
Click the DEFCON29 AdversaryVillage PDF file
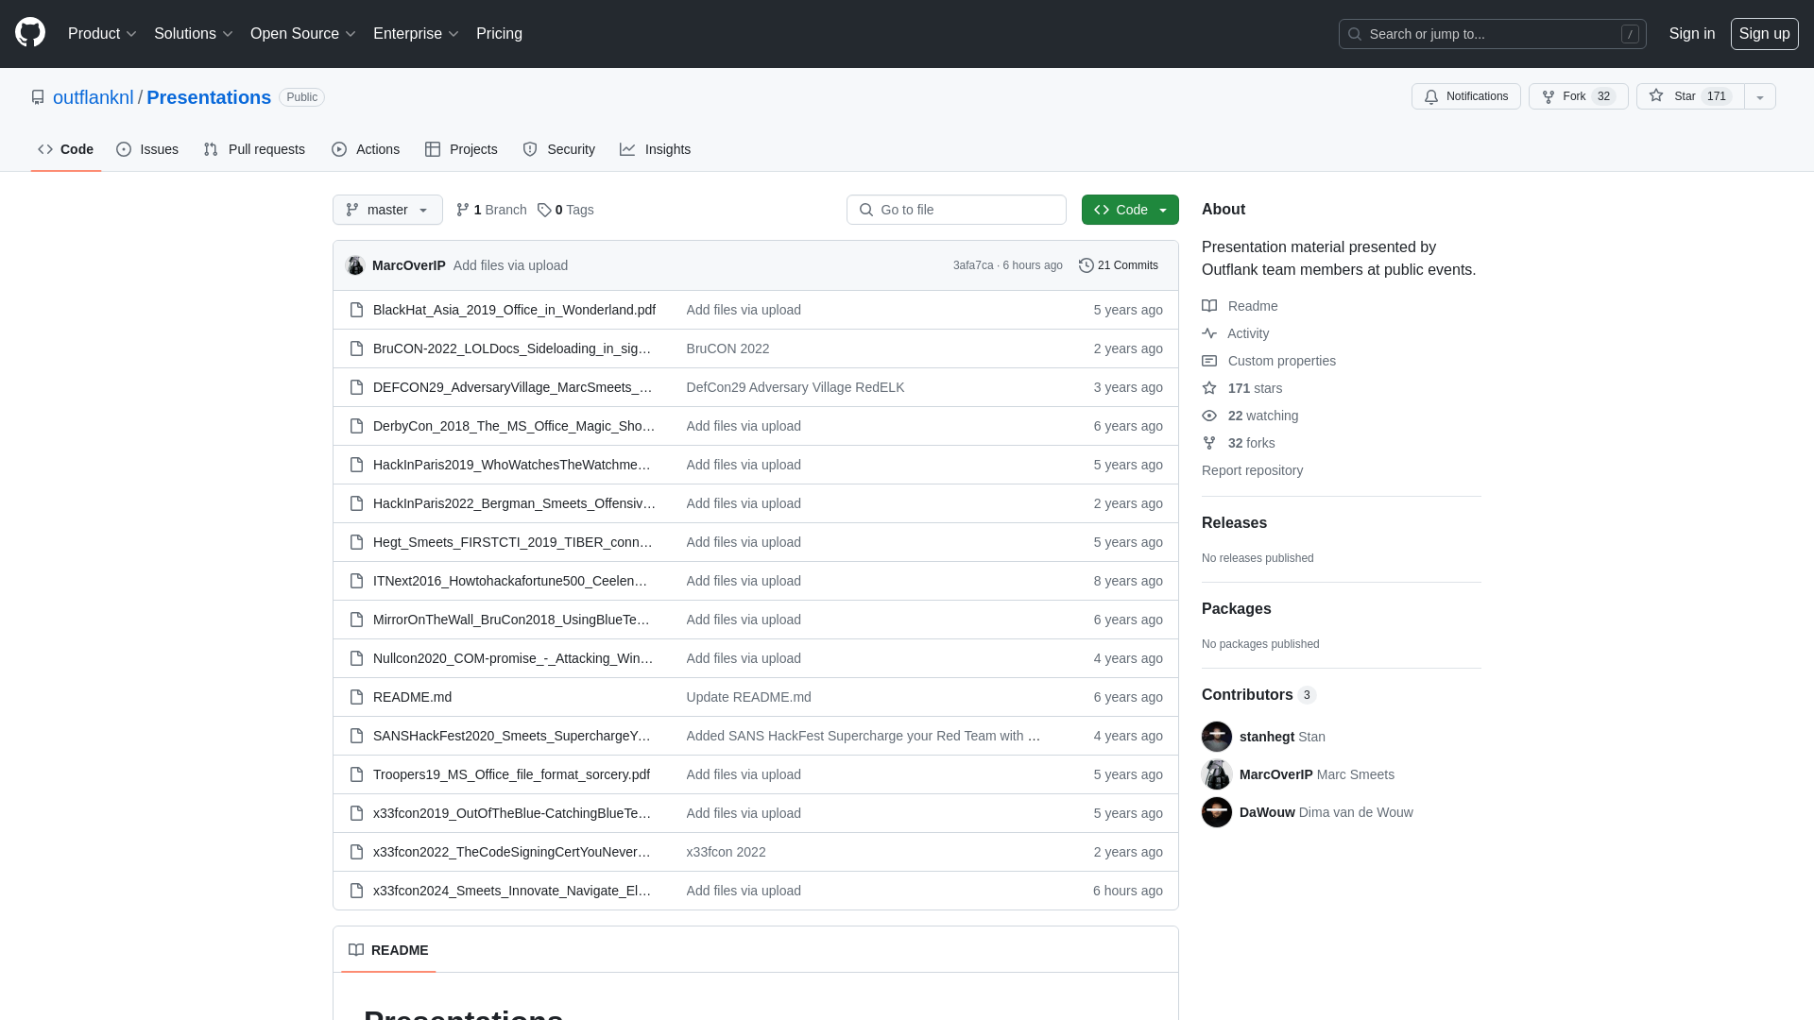(x=513, y=386)
